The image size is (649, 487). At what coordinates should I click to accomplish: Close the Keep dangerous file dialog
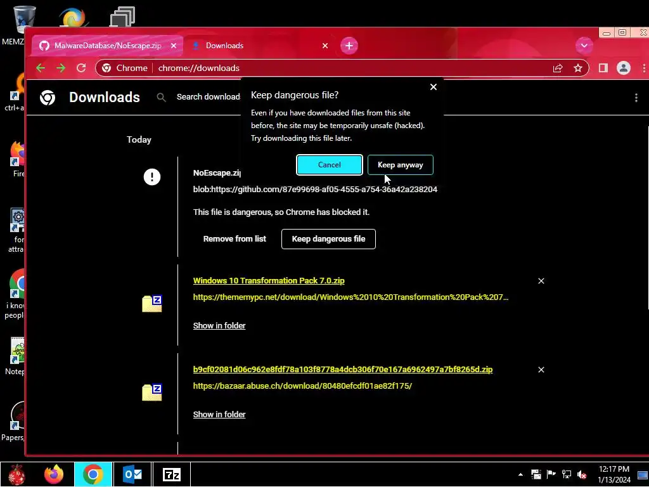434,87
